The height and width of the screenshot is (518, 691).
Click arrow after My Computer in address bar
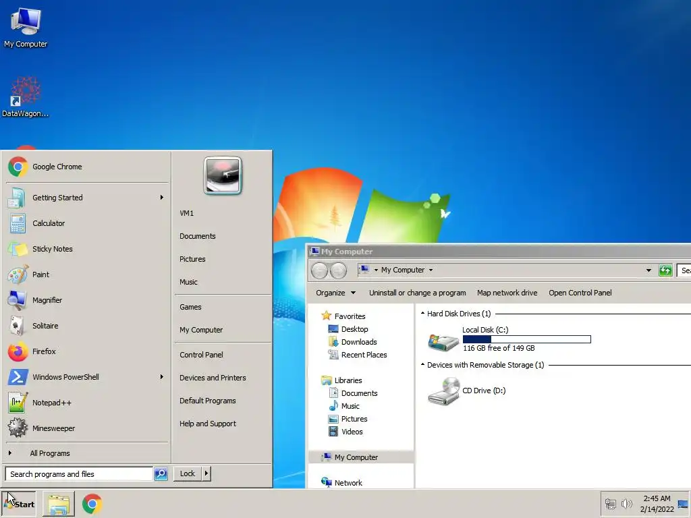(x=431, y=270)
